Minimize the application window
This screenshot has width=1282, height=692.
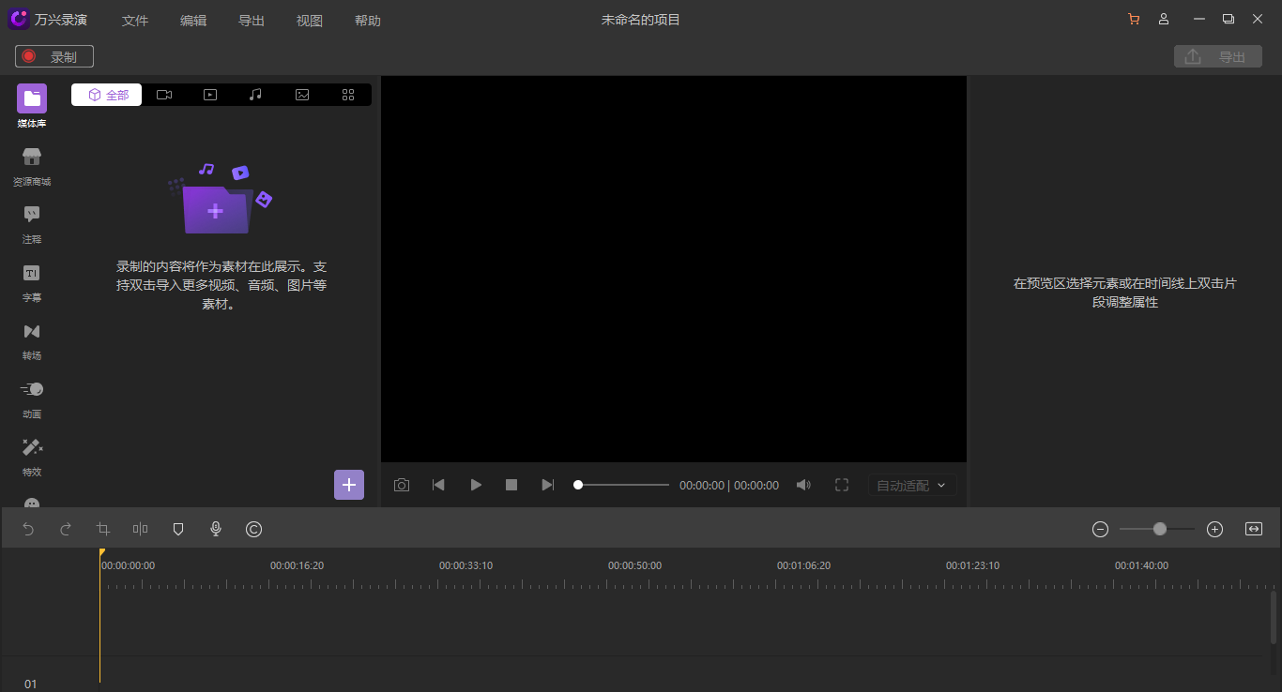click(x=1198, y=20)
